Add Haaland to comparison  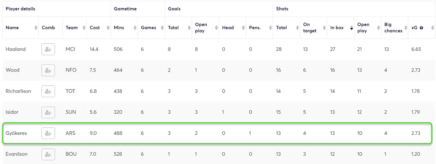coord(48,49)
